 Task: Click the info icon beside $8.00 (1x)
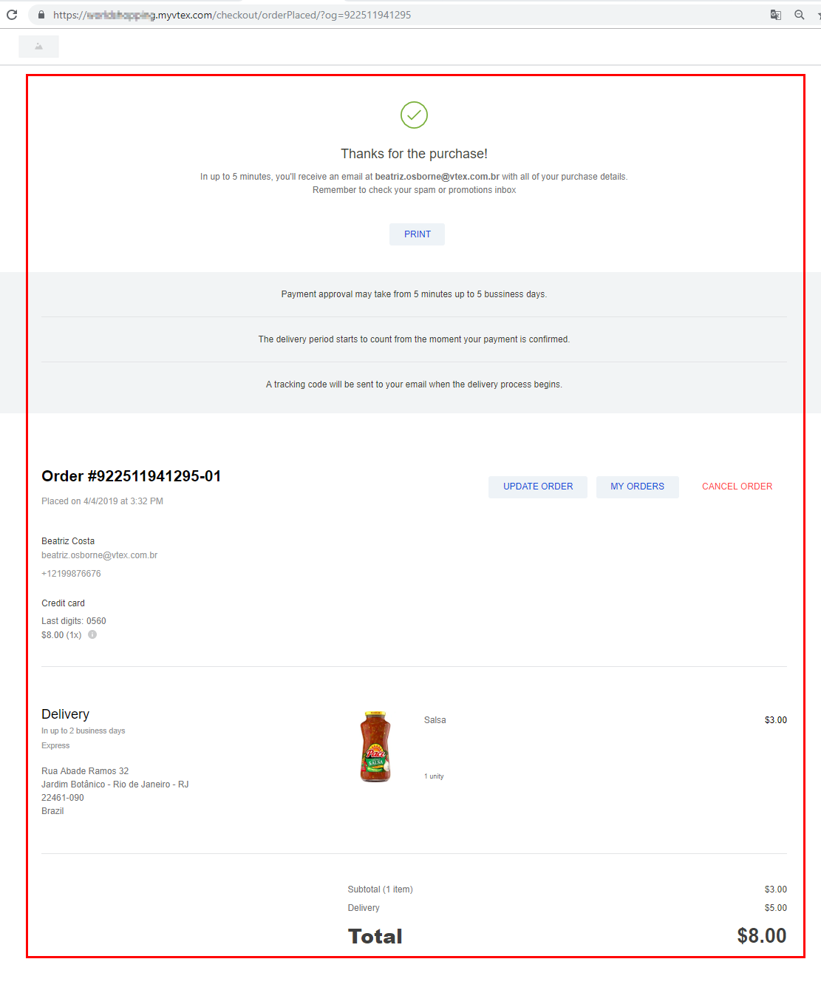pyautogui.click(x=92, y=634)
